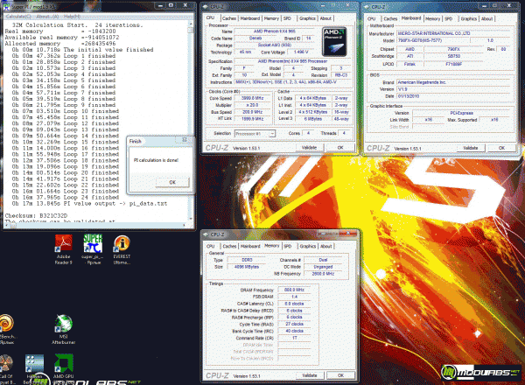Image resolution: width=525 pixels, height=385 pixels.
Task: Switch to Memory tab in the CPU-Z CPU window
Action: tap(271, 18)
